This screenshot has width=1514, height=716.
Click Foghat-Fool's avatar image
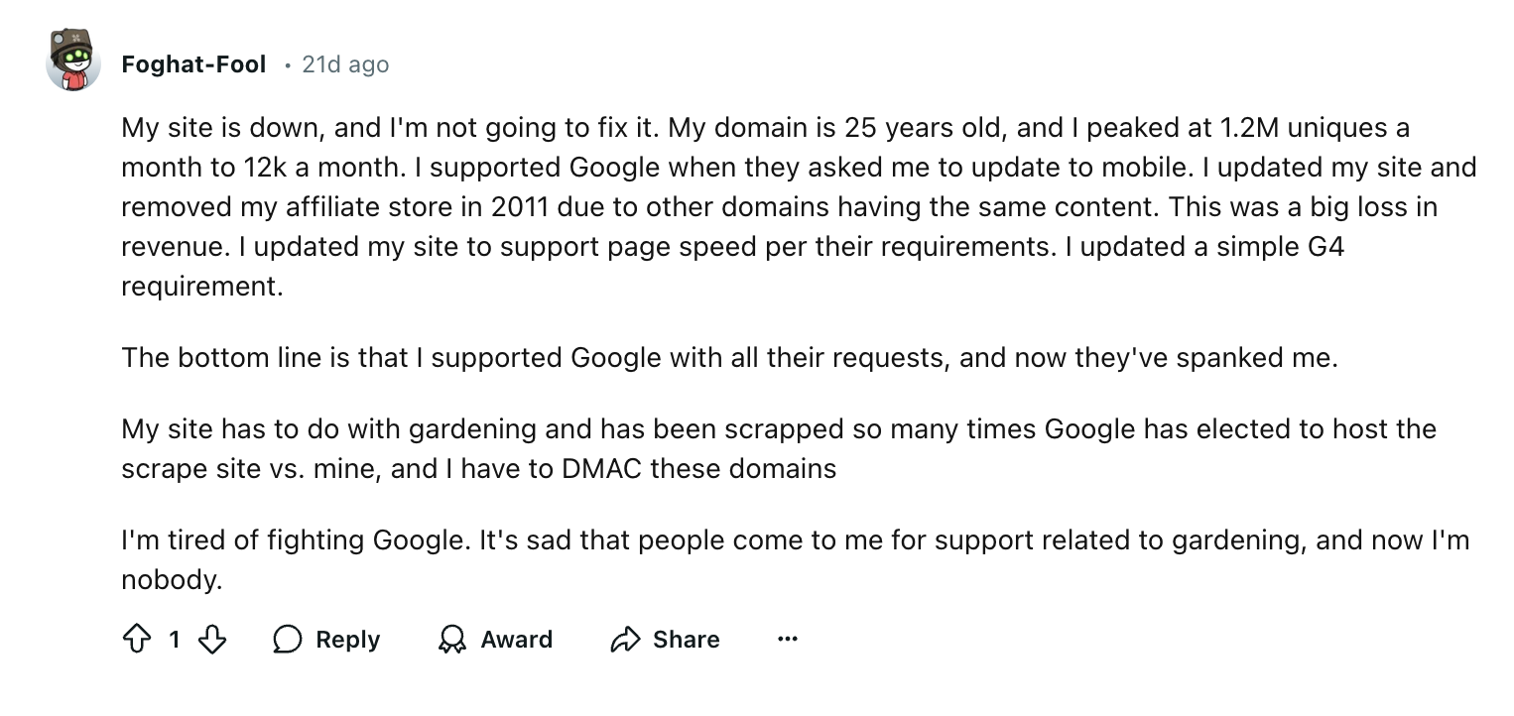(73, 61)
